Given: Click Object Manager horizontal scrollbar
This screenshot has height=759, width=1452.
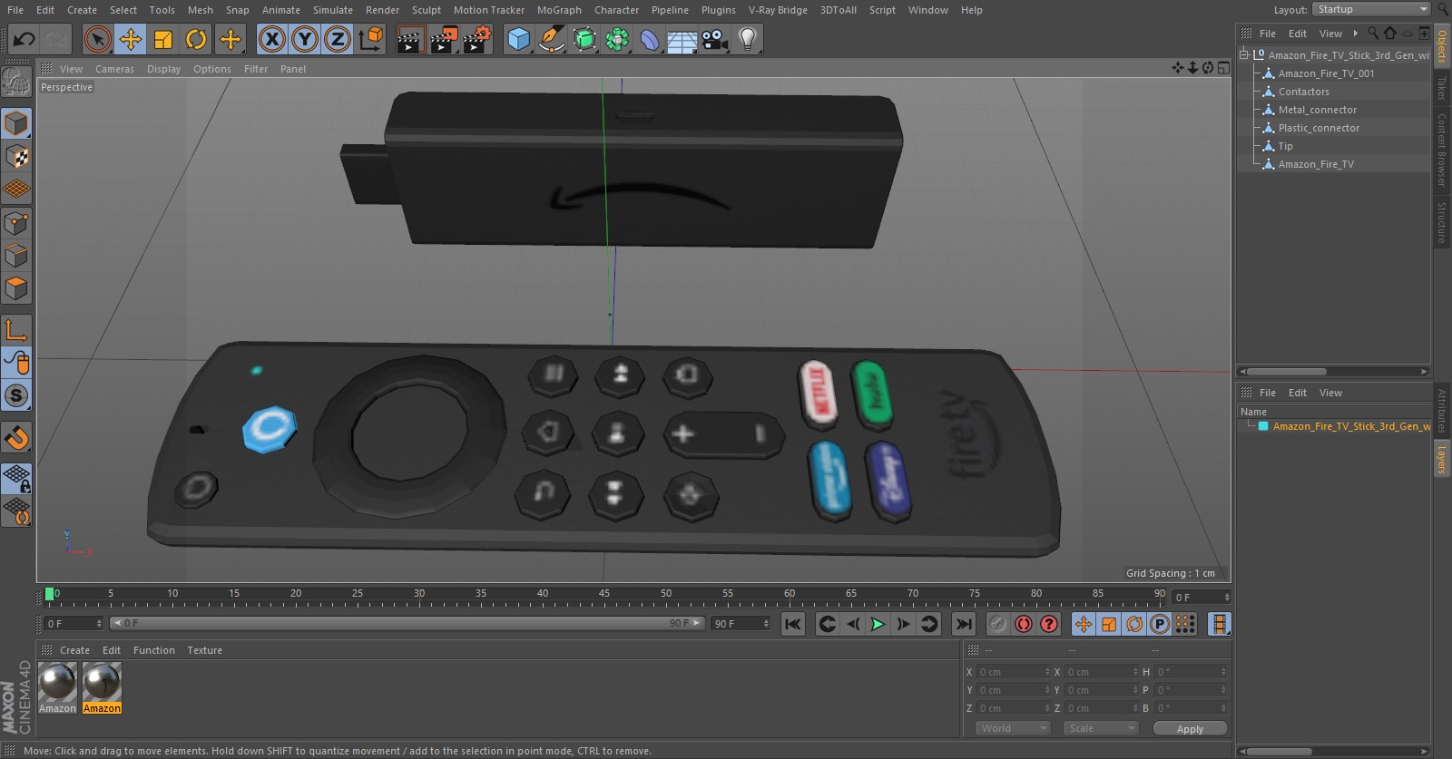Looking at the screenshot, I should 1287,372.
